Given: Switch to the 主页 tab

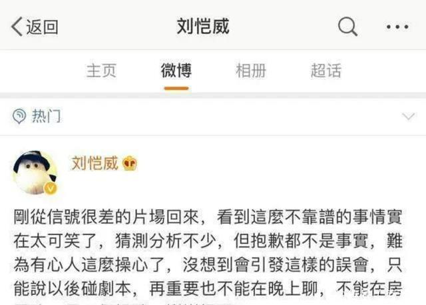Looking at the screenshot, I should tap(101, 71).
